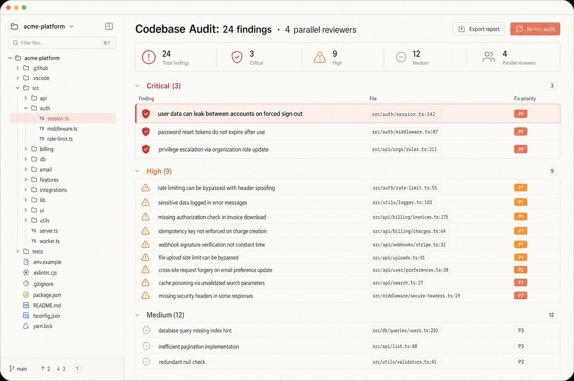This screenshot has height=381, width=574.
Task: Select 'idempotency key not enforced on charge creation' row
Action: [348, 231]
